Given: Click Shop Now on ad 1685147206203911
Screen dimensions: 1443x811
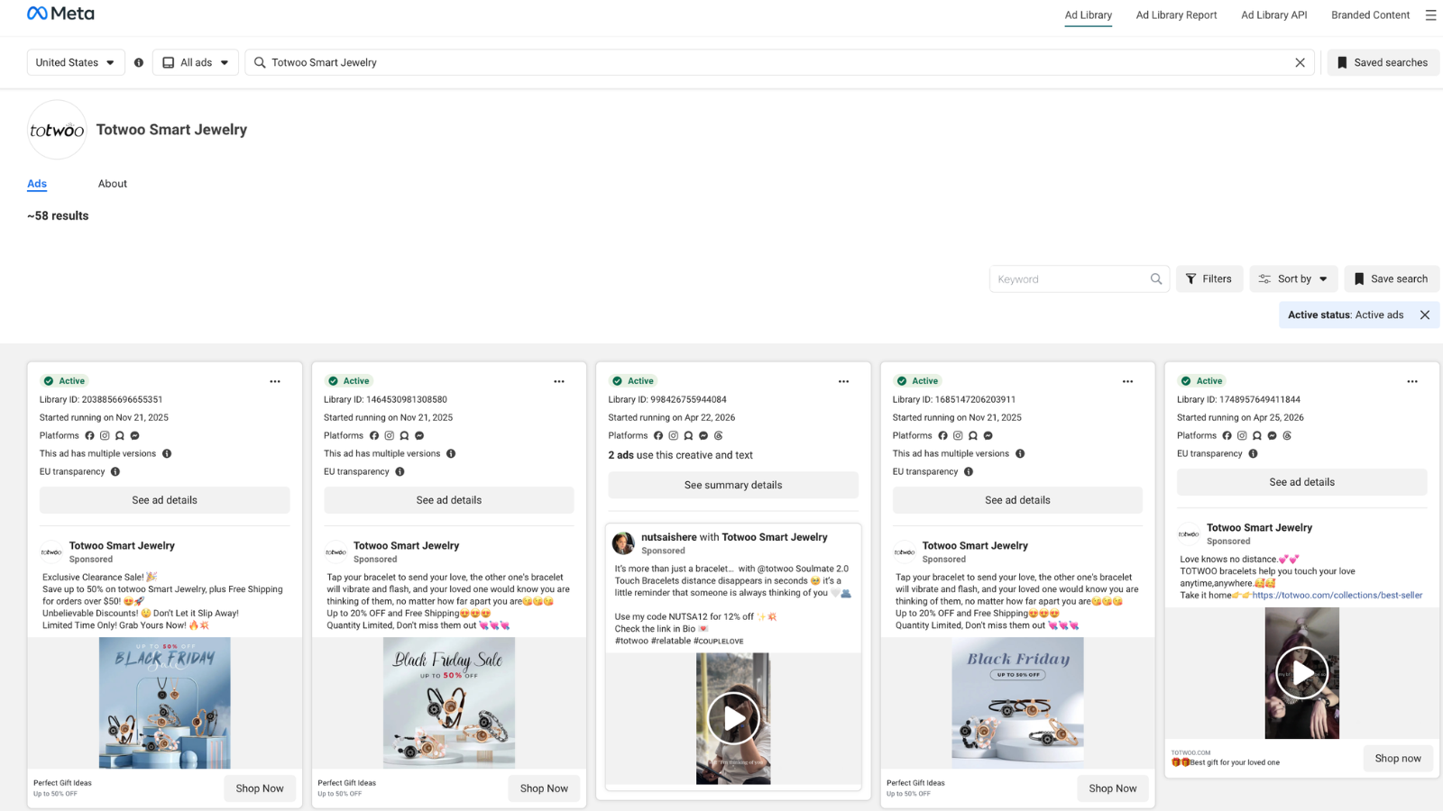Looking at the screenshot, I should [1112, 788].
